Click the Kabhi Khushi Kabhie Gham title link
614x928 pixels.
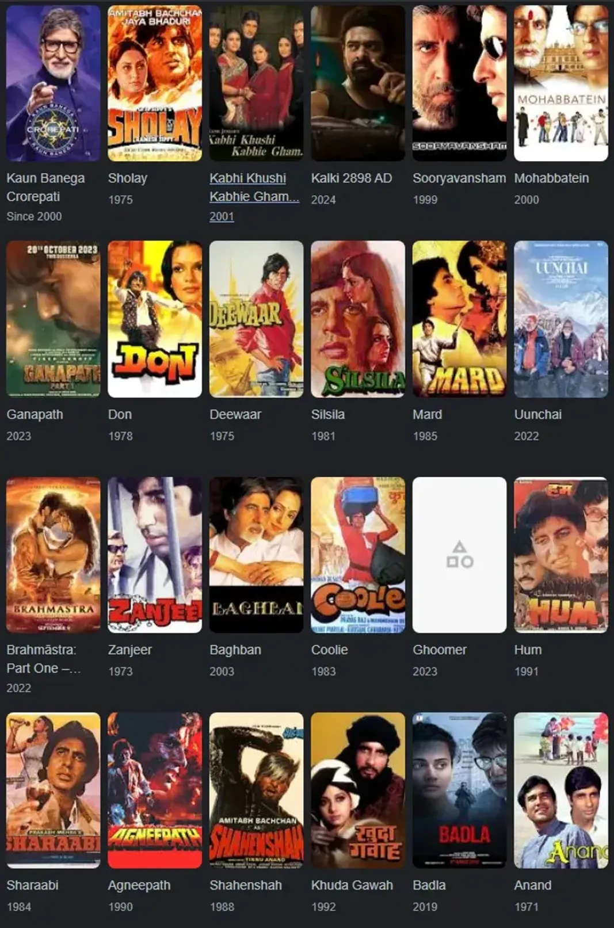[254, 187]
